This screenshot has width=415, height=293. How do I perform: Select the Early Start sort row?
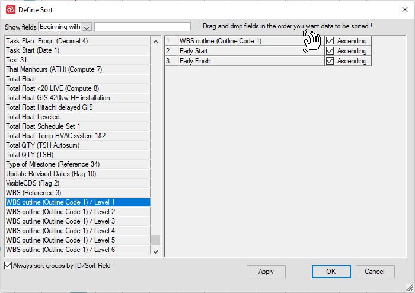[249, 51]
